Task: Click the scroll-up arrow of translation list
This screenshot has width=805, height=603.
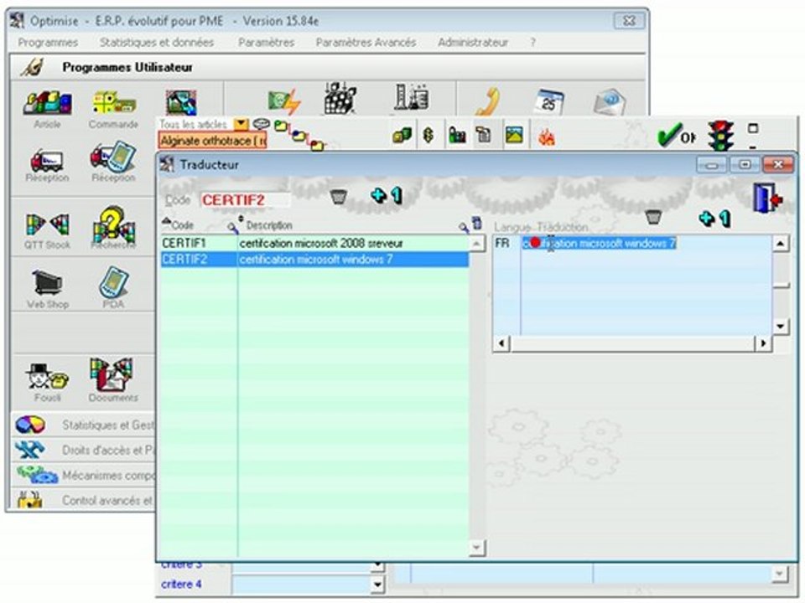Action: [781, 244]
